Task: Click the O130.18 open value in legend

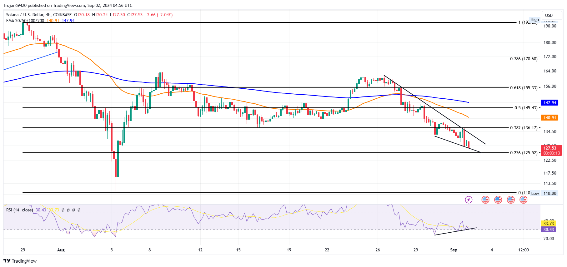Action: (x=82, y=15)
